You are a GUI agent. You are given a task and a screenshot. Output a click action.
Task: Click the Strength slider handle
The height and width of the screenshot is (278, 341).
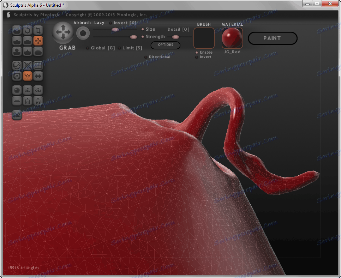coord(133,37)
